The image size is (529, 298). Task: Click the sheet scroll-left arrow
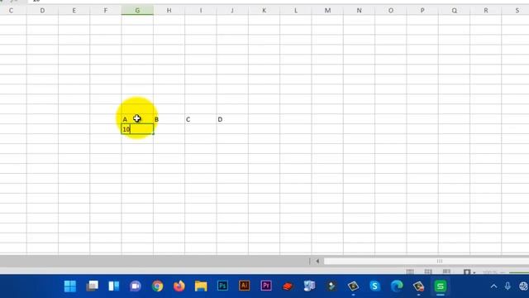317,261
